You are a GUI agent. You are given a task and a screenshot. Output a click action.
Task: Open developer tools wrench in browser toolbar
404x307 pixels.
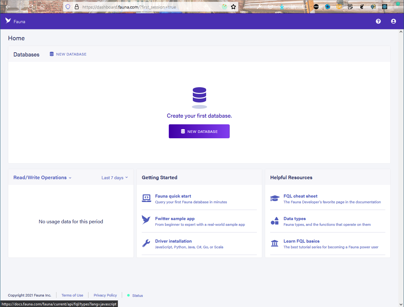259,7
